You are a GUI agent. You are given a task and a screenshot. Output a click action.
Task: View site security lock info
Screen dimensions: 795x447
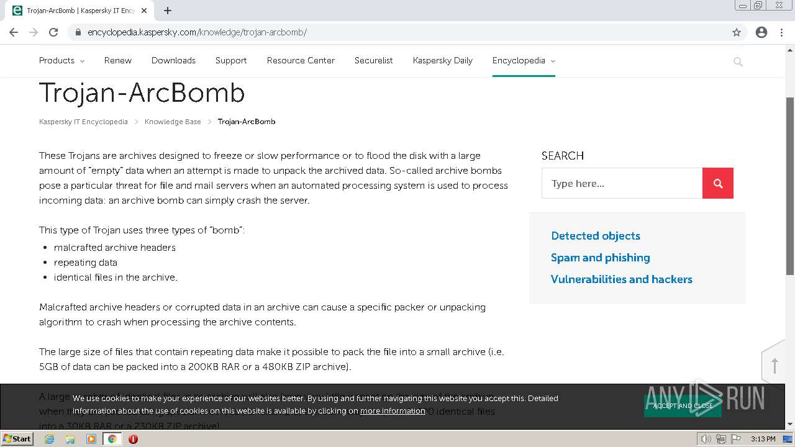[x=78, y=32]
